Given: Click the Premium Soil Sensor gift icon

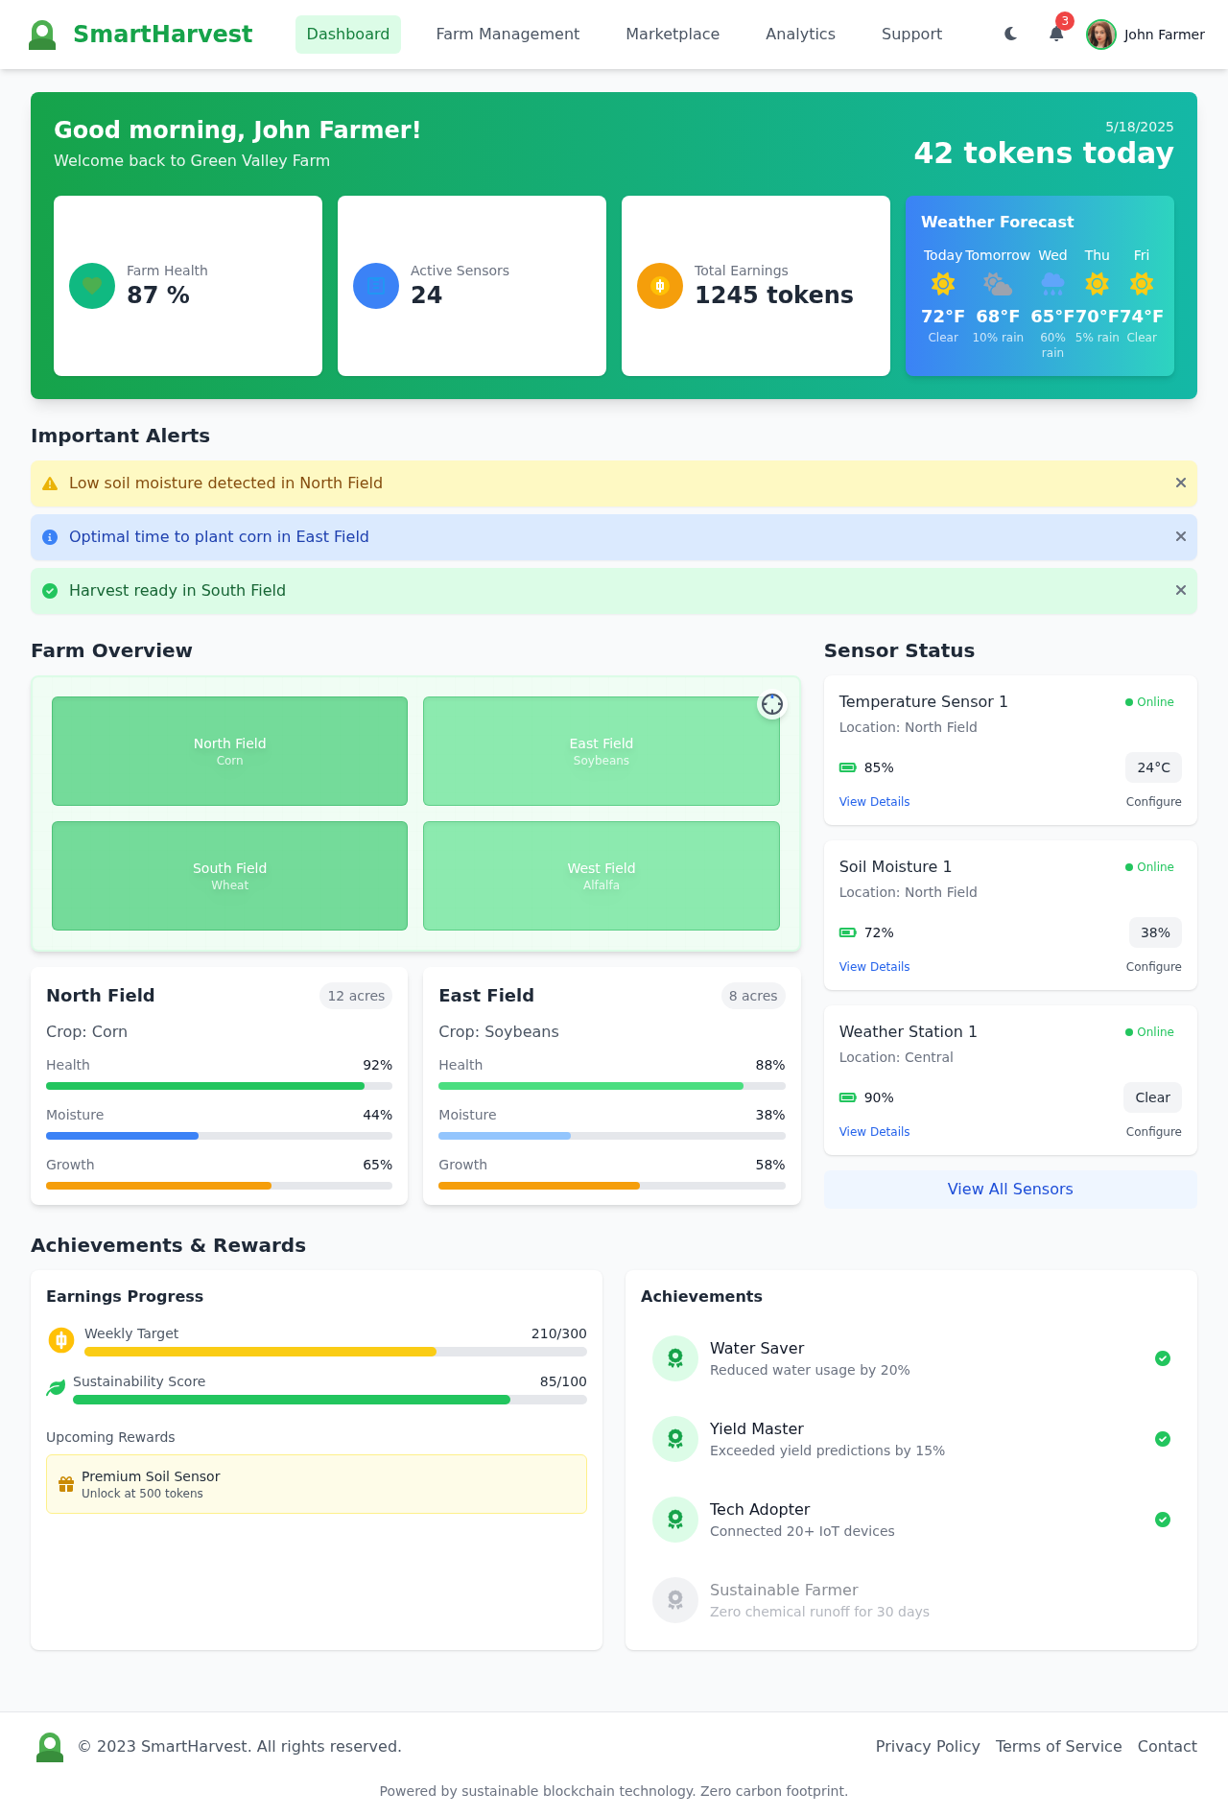Looking at the screenshot, I should click(x=66, y=1484).
